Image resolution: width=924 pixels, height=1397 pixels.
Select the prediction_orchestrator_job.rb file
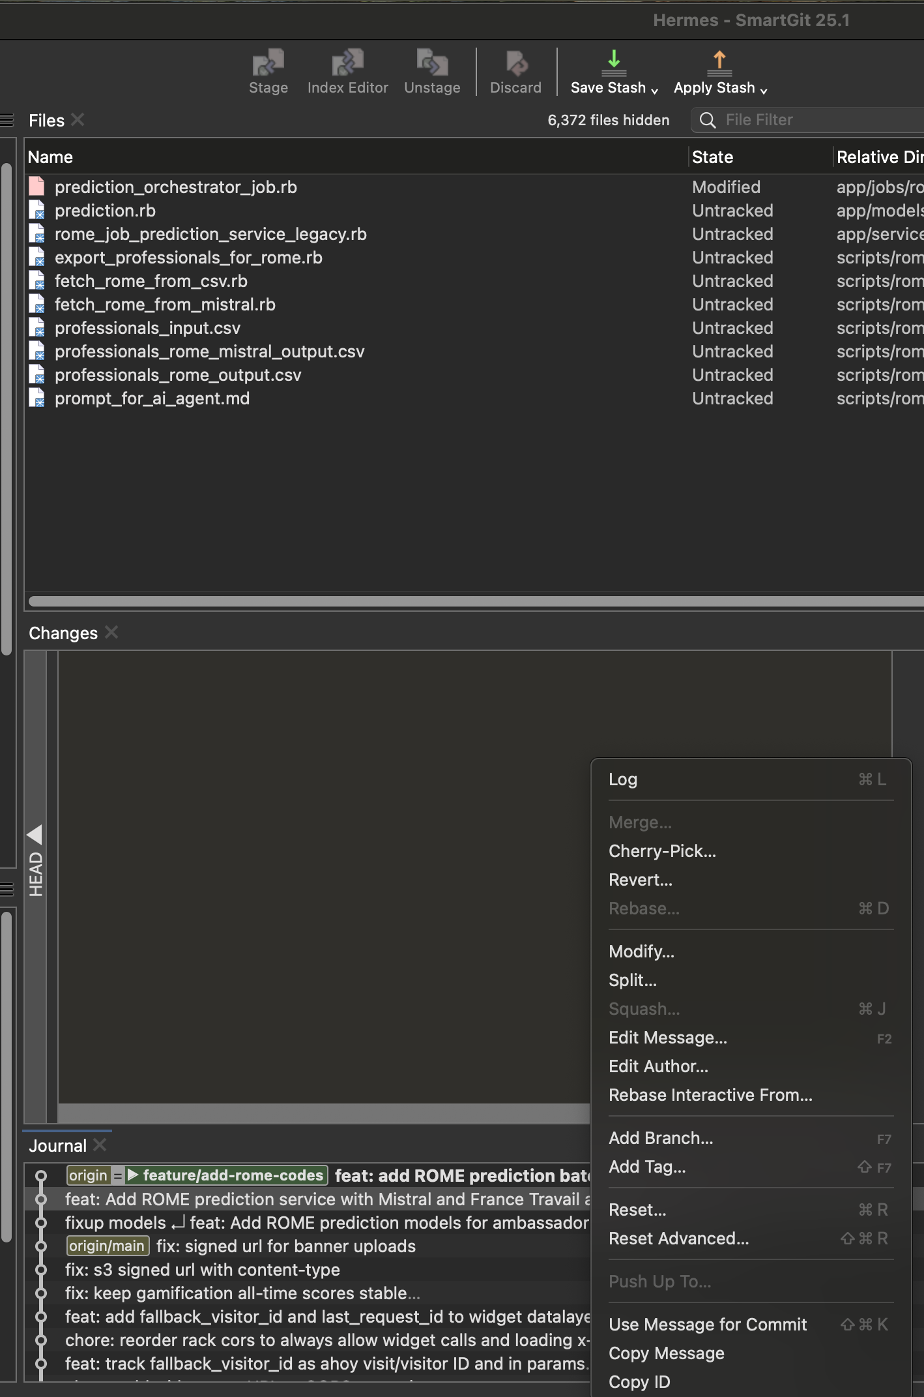175,187
